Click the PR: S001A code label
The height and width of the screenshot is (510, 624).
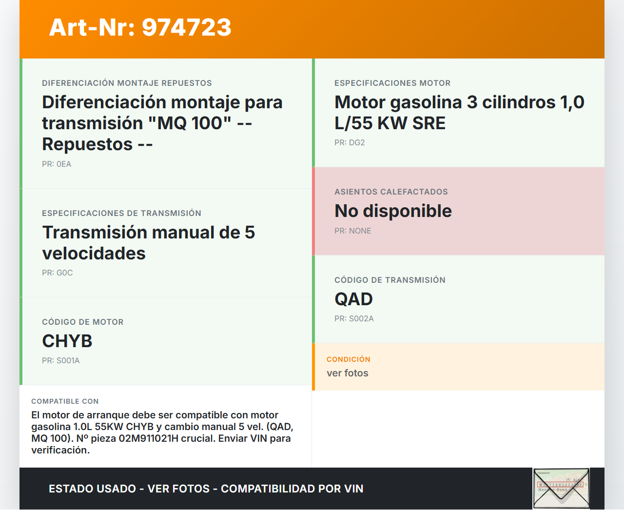[60, 361]
